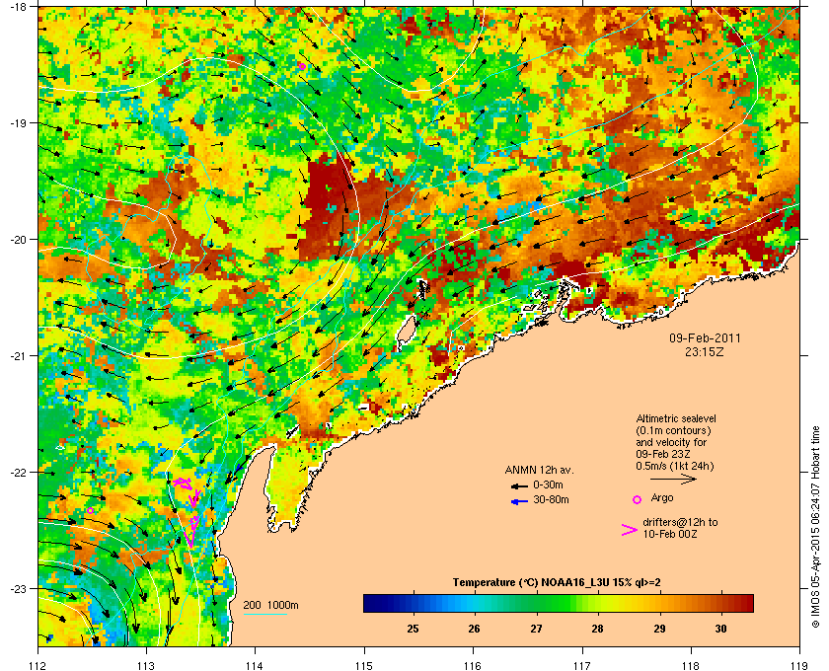Click the '30-80m' legend label
This screenshot has height=671, width=829.
tap(551, 499)
